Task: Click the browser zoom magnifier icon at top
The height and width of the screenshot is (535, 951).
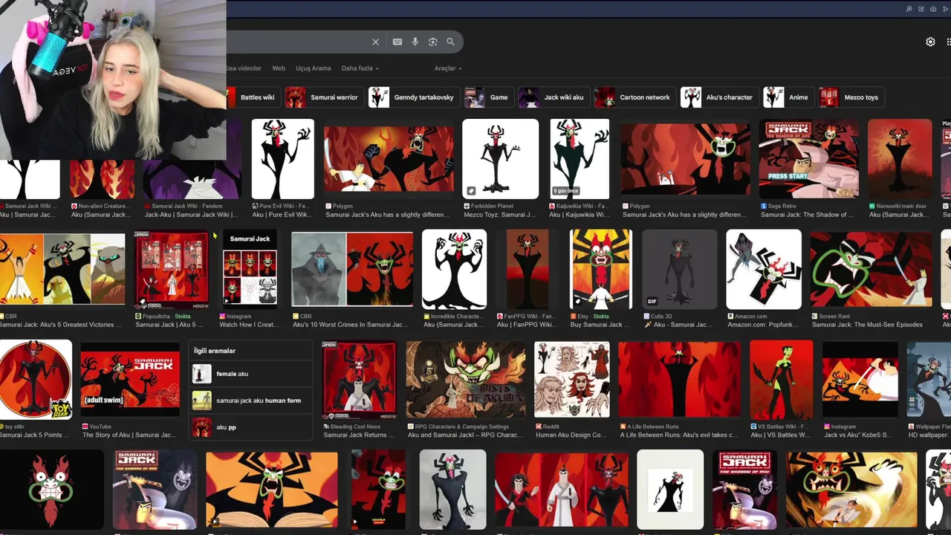Action: 909,9
